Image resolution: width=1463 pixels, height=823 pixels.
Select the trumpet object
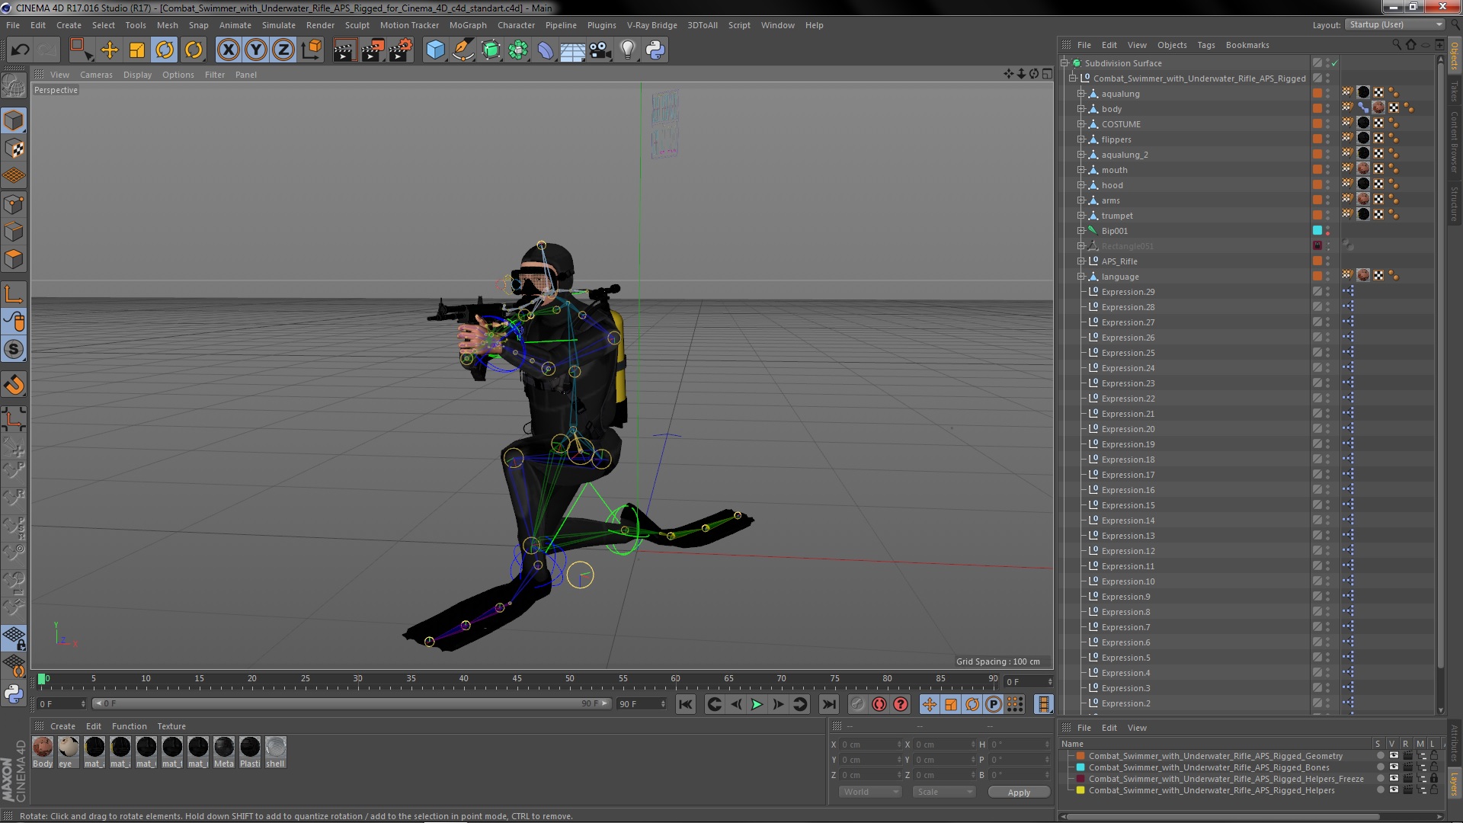point(1117,216)
